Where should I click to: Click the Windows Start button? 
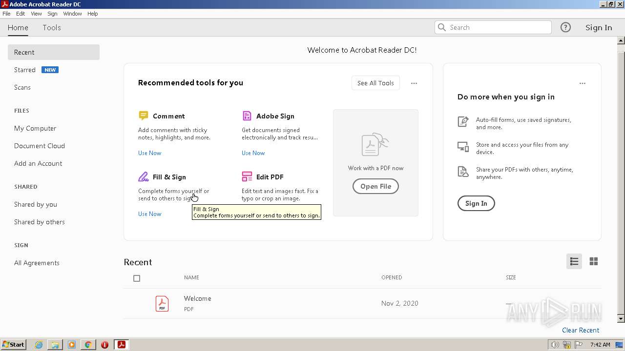(14, 345)
